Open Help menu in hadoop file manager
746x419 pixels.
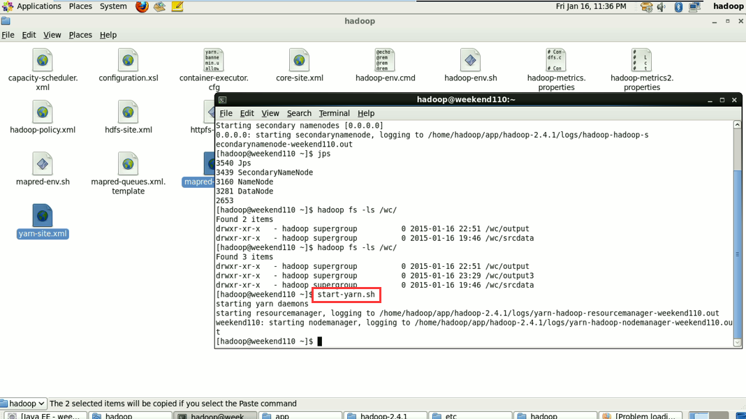click(108, 35)
